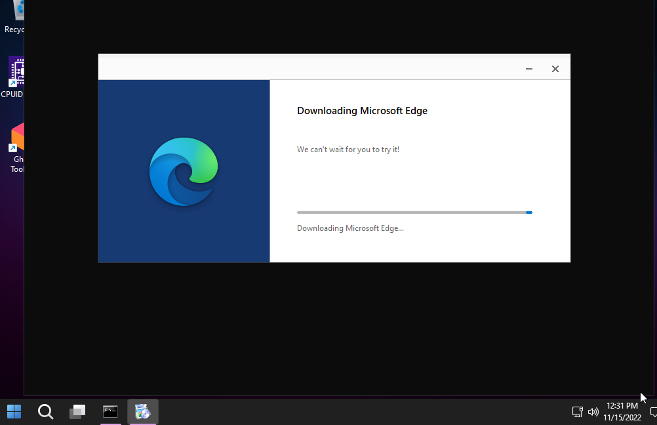This screenshot has height=425, width=657.
Task: Select the Recycle Bin desktop icon
Action: tap(14, 17)
